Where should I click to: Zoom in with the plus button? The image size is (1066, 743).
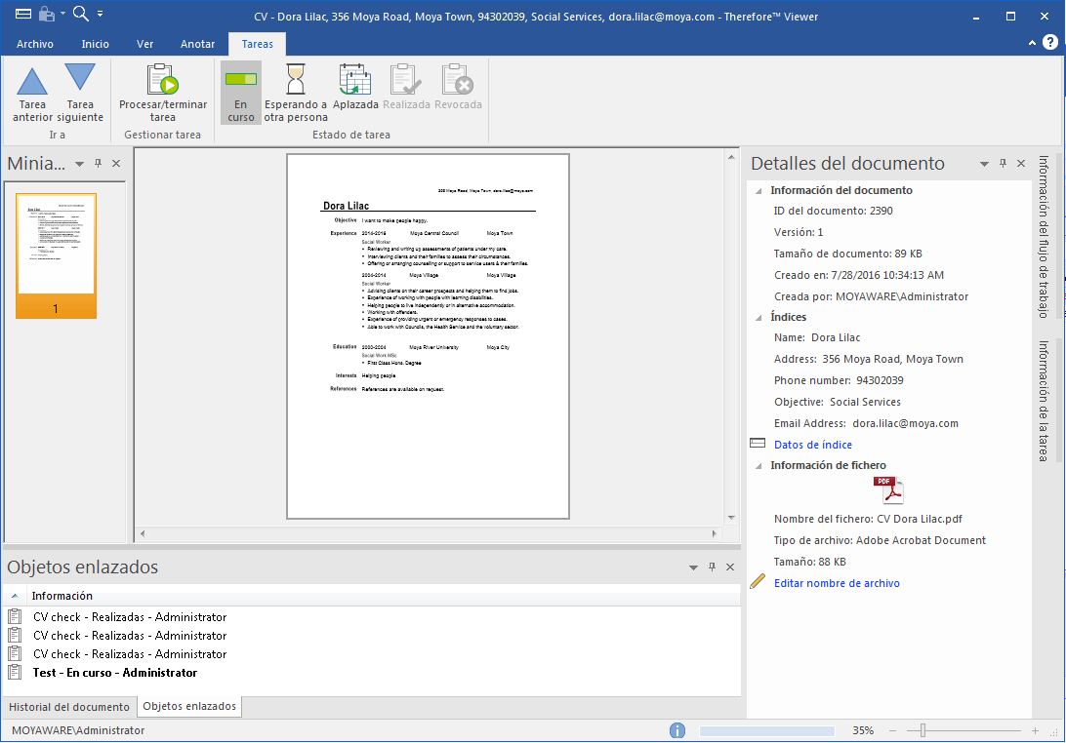click(1035, 730)
